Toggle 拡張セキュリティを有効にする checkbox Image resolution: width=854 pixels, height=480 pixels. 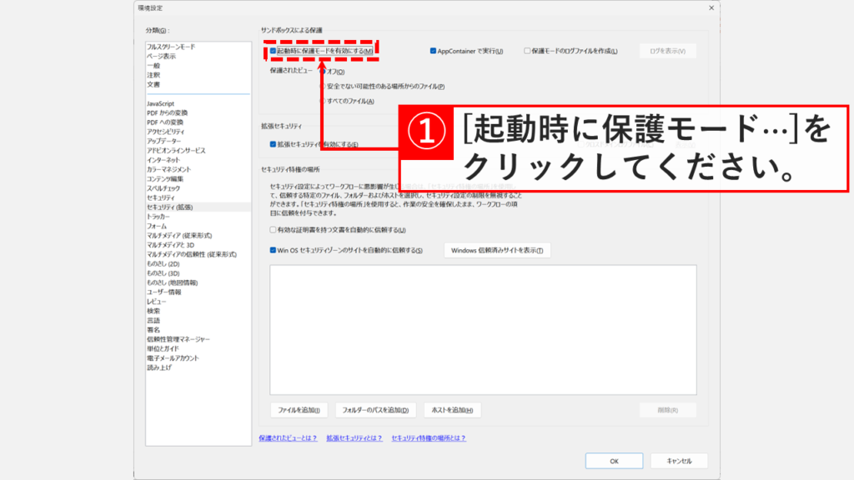click(x=273, y=144)
